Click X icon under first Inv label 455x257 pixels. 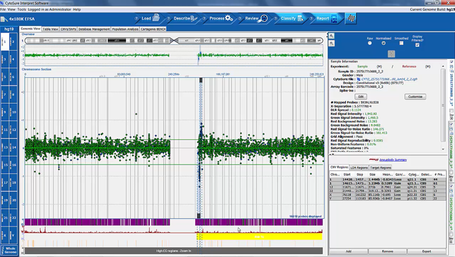(x=451, y=119)
